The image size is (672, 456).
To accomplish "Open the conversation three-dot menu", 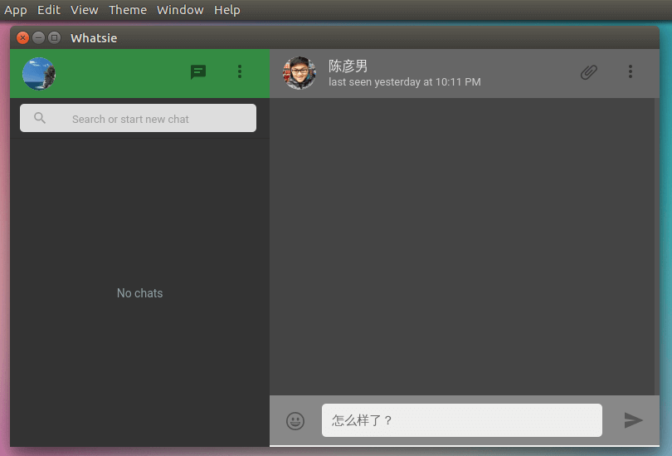I will pyautogui.click(x=631, y=72).
